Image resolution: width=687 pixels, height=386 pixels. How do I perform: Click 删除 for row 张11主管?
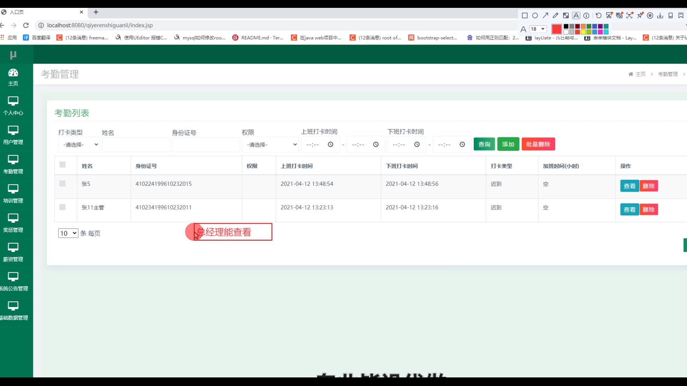pyautogui.click(x=649, y=209)
